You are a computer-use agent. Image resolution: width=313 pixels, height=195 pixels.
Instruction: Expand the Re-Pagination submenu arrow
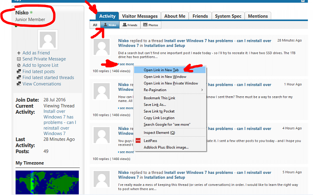pos(202,90)
